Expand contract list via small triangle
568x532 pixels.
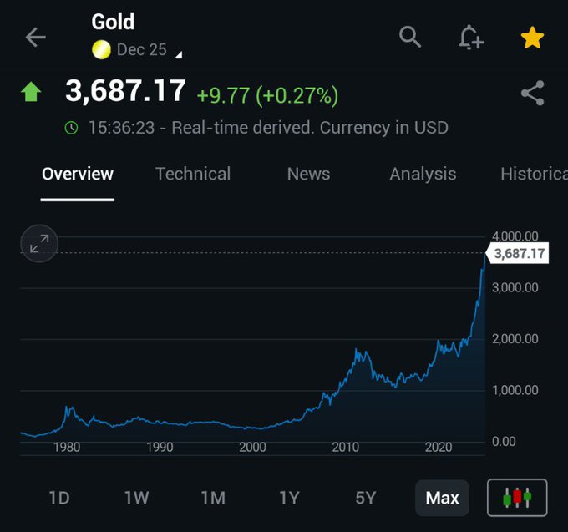(179, 54)
